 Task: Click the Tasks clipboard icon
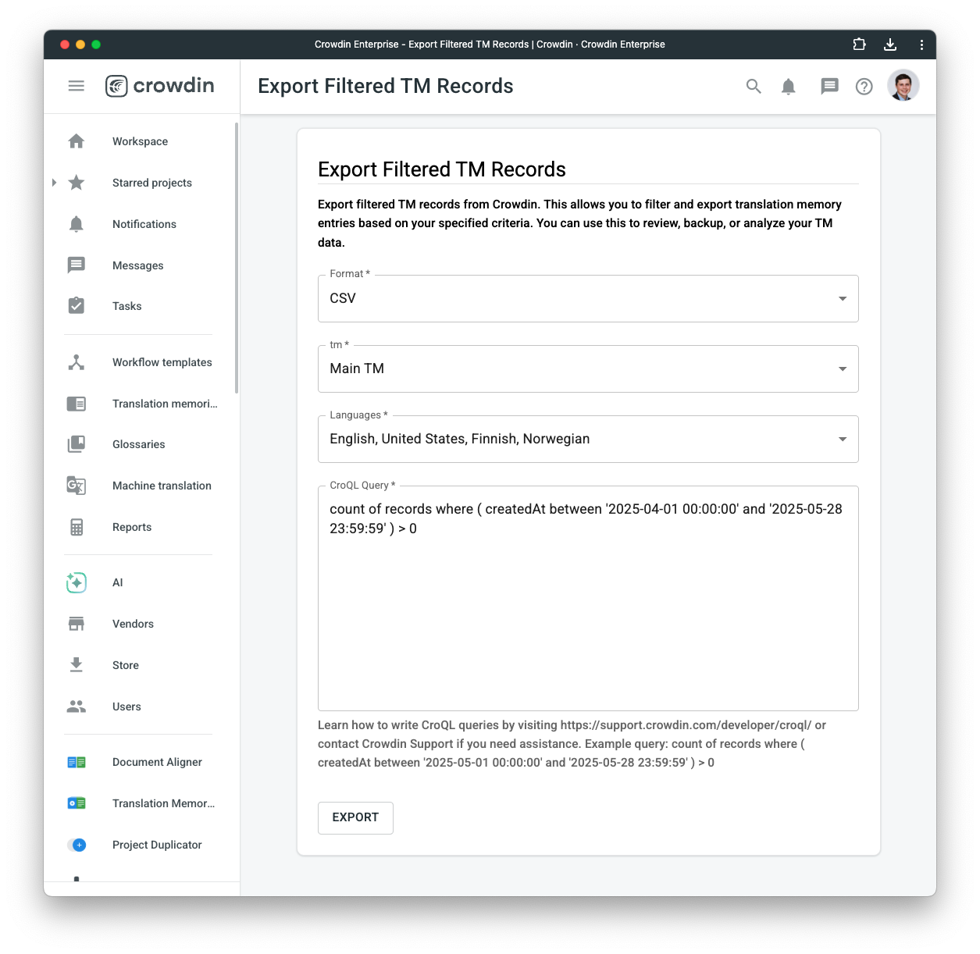click(77, 306)
